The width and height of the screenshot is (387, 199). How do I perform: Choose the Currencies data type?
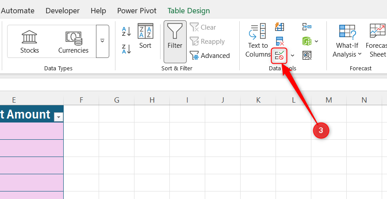pos(73,42)
